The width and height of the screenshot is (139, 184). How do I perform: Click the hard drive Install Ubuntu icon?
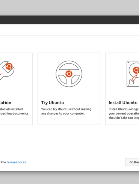133,74
